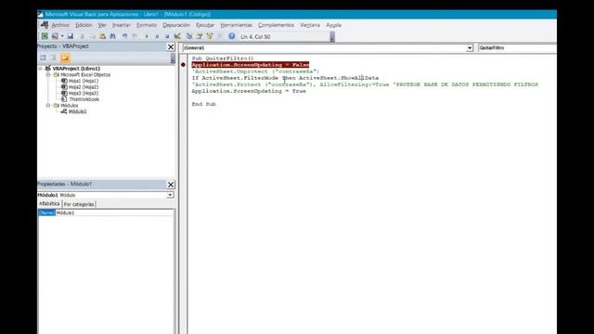Screen dimensions: 594x334
Task: Select Hoja3 (Hoja3) in the project tree
Action: pyautogui.click(x=84, y=93)
